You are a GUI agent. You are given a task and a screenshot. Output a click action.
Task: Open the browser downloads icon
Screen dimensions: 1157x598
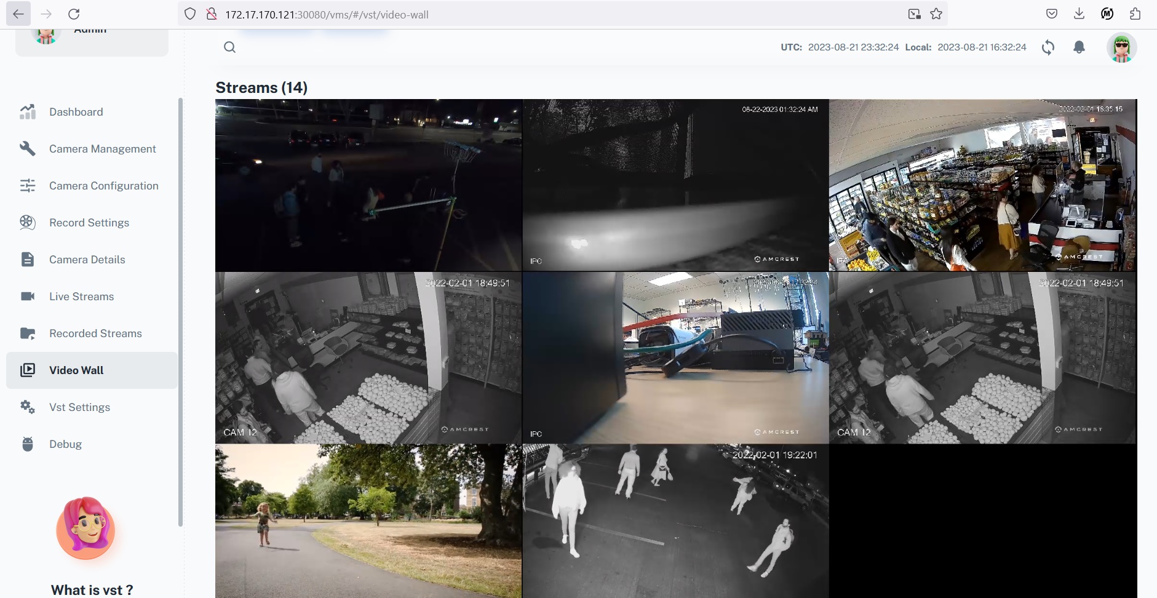pyautogui.click(x=1079, y=14)
